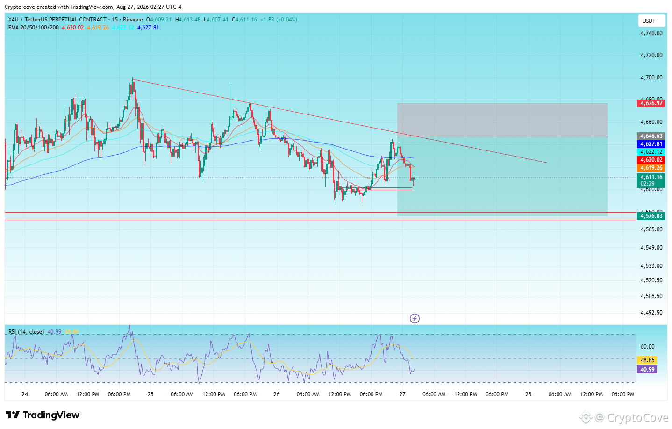Screen dimensions: 672x429
Task: Click the 4,740.00 price axis tick
Action: tap(651, 33)
